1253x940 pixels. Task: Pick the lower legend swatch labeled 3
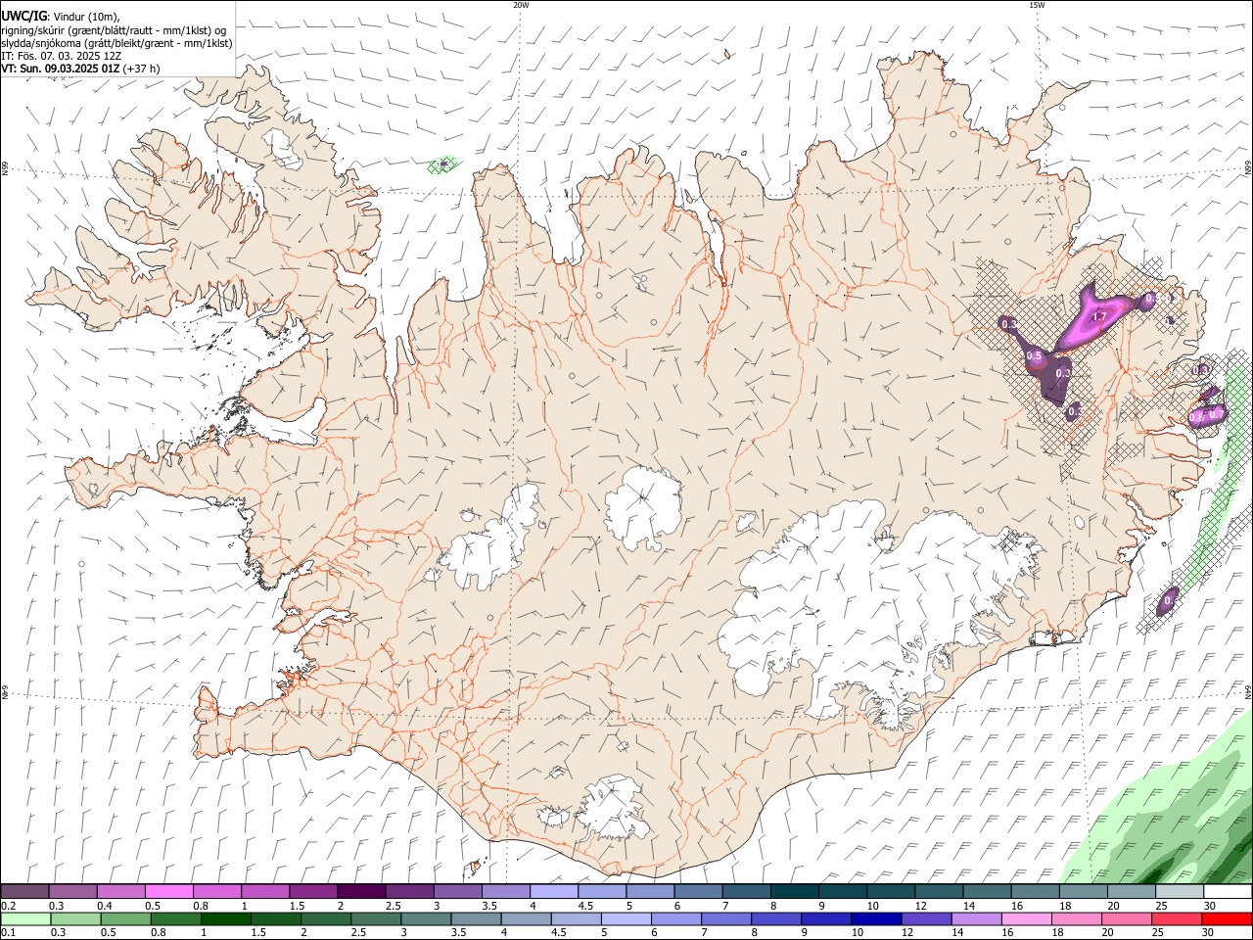pos(426,918)
